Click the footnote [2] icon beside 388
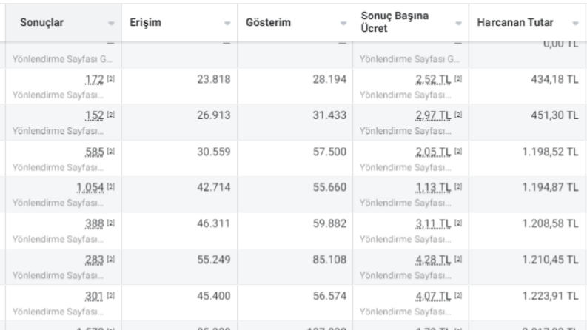This screenshot has height=330, width=587. coord(111,223)
